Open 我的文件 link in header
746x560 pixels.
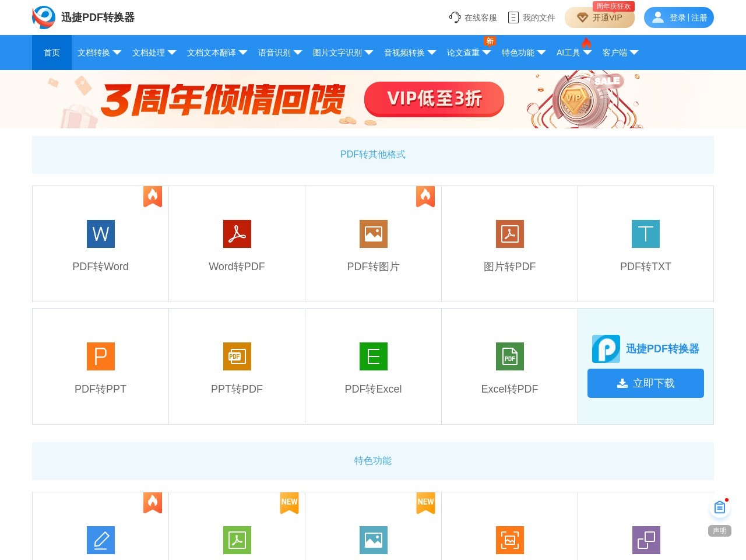click(x=532, y=17)
